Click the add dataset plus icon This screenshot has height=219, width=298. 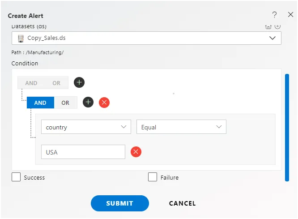point(277,26)
